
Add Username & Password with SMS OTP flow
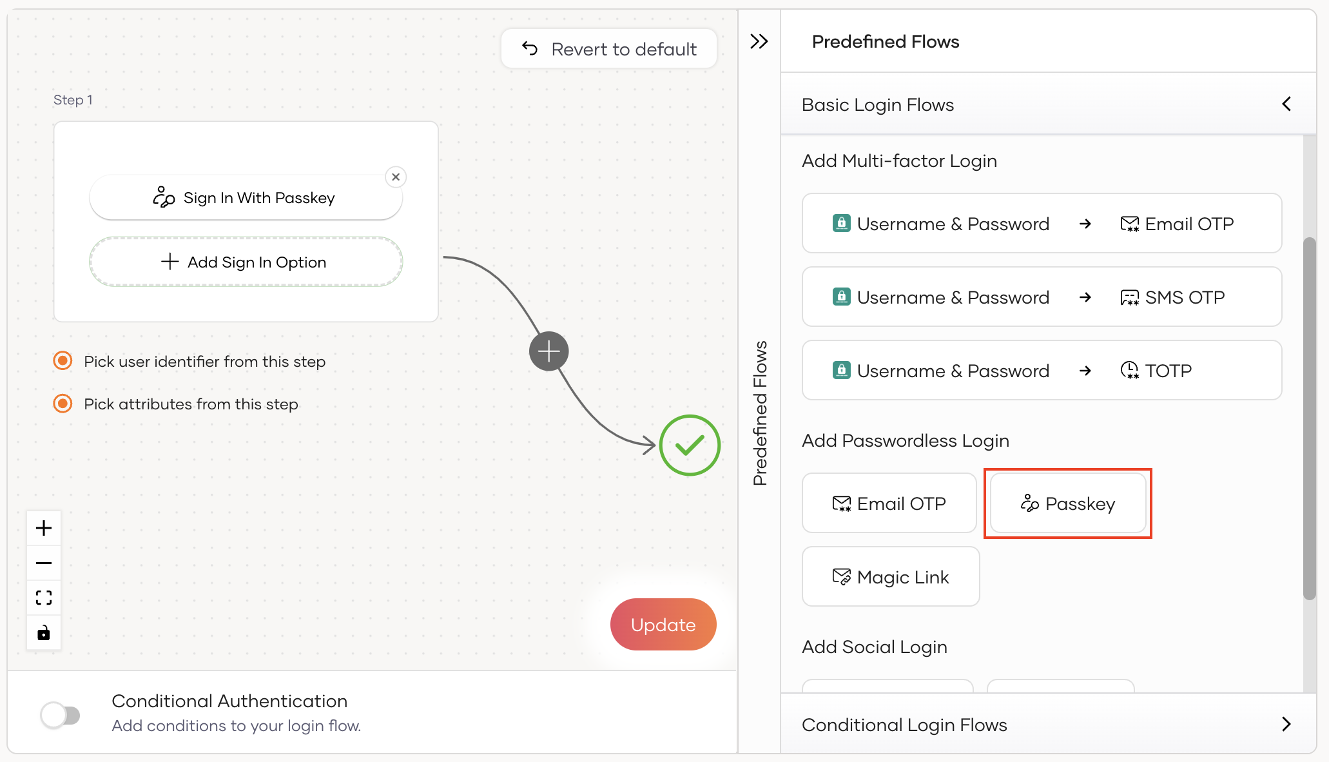1042,297
